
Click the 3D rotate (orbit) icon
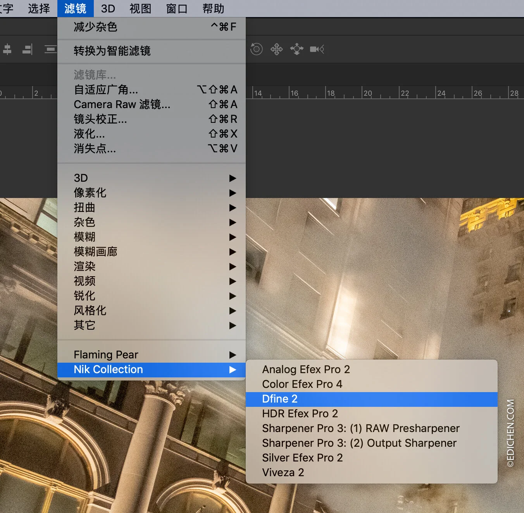click(257, 49)
